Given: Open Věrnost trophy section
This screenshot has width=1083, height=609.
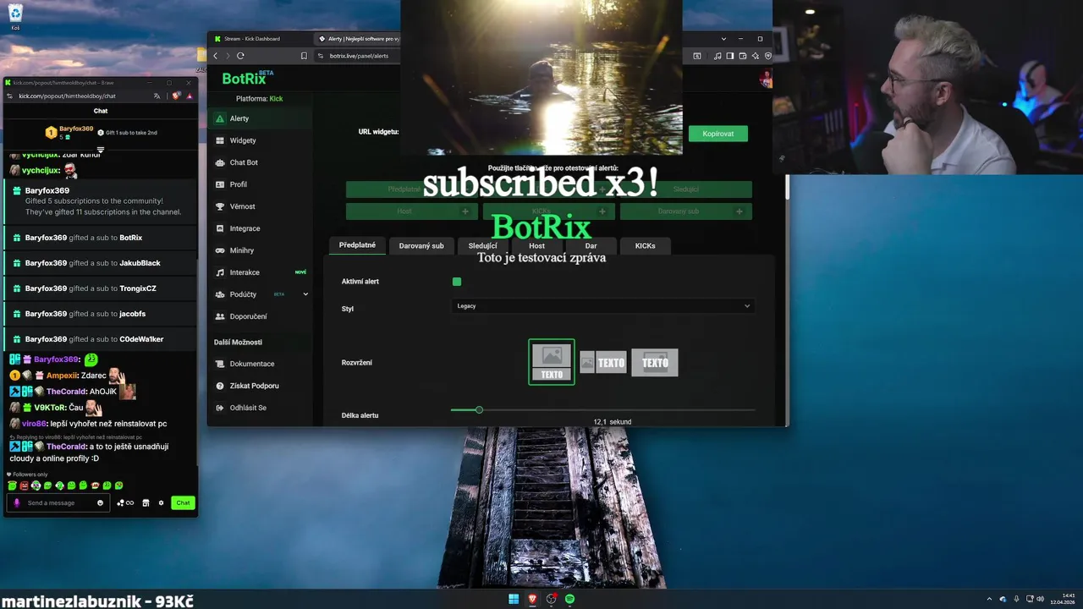Looking at the screenshot, I should point(261,206).
